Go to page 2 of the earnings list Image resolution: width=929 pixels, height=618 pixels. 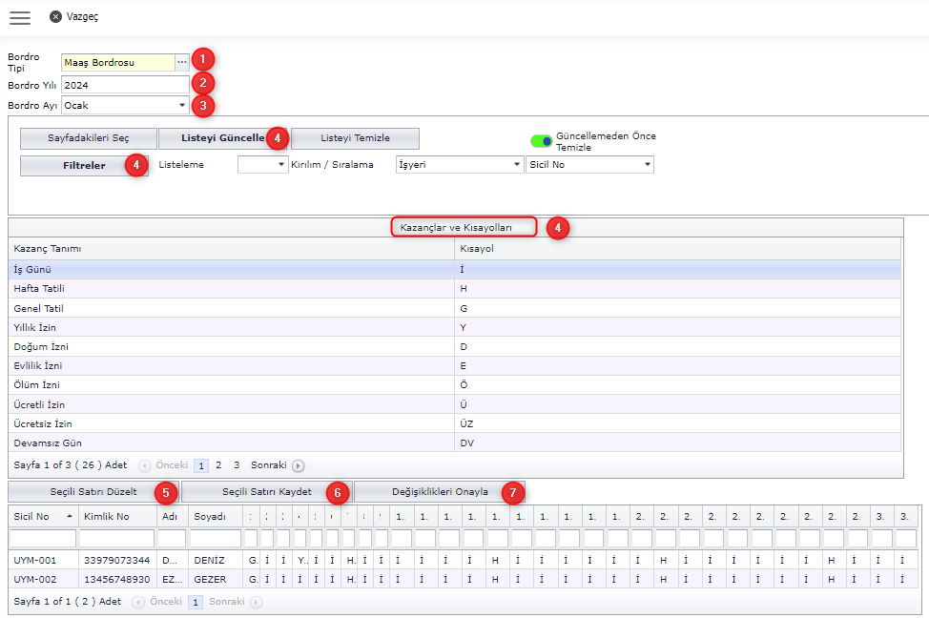coord(218,465)
